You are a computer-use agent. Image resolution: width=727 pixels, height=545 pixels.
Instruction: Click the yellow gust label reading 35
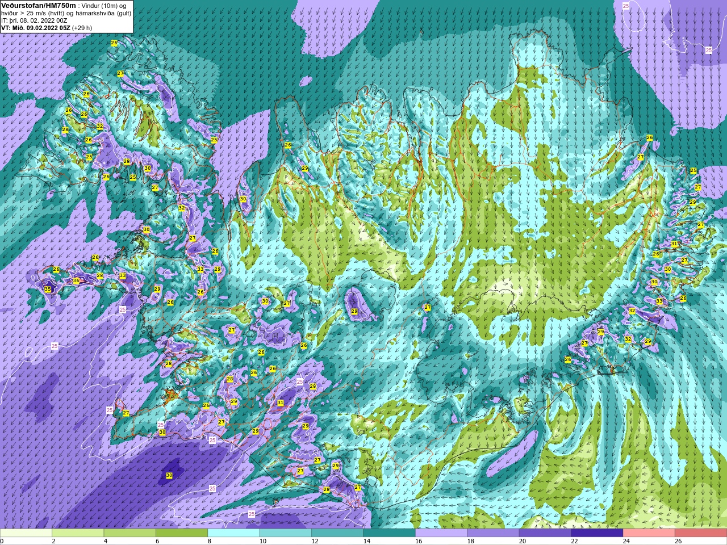pyautogui.click(x=48, y=290)
